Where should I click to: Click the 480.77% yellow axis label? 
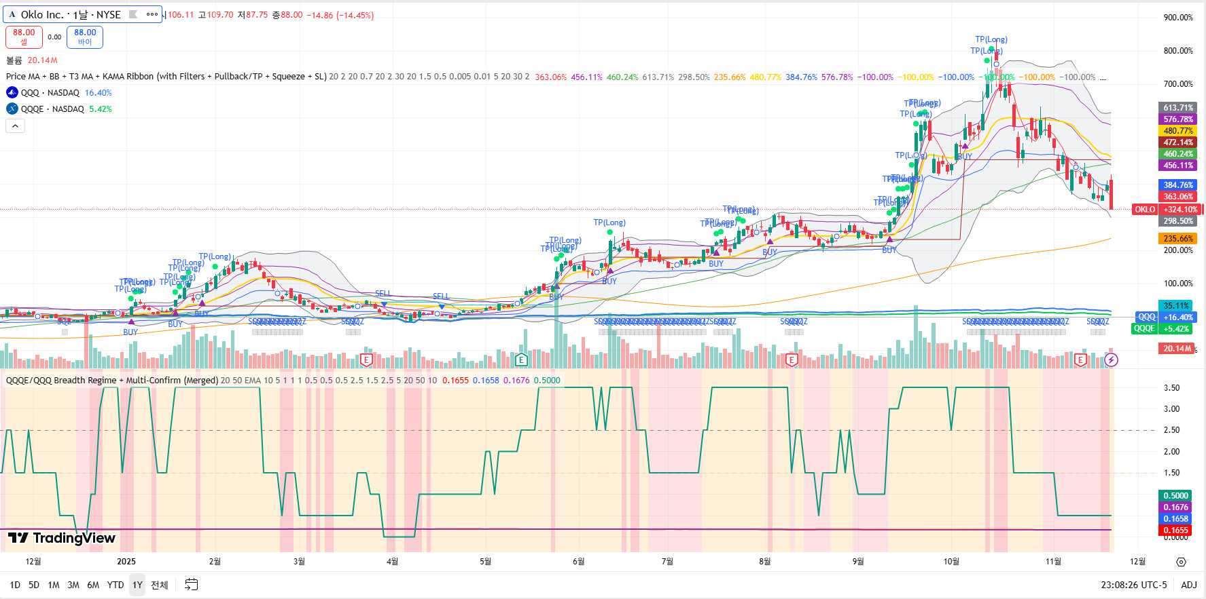[1177, 131]
